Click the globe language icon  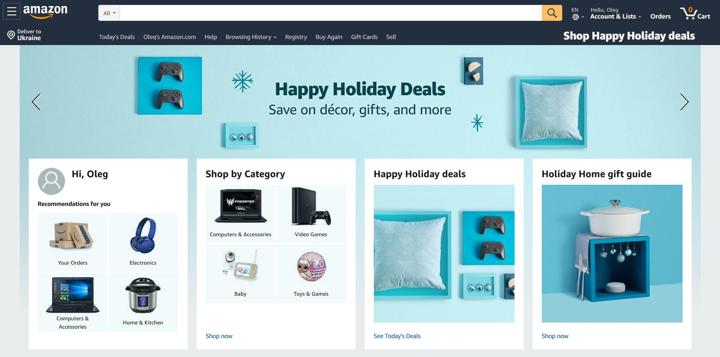click(575, 17)
